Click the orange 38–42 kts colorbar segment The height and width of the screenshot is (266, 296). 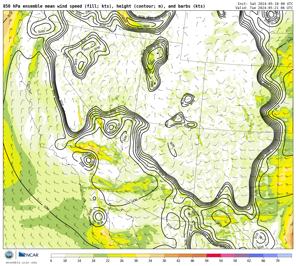[171, 255]
